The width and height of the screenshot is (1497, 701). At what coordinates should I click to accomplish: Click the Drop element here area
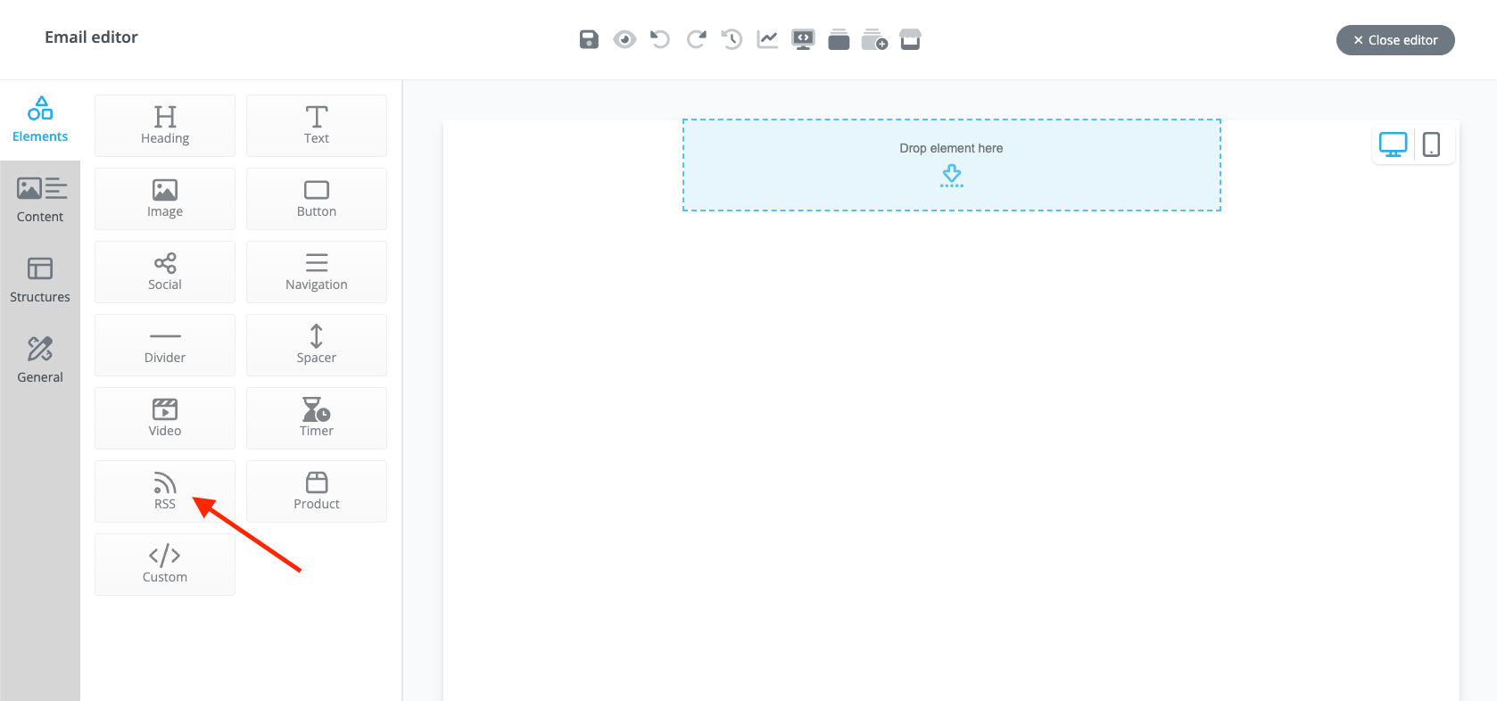coord(951,165)
